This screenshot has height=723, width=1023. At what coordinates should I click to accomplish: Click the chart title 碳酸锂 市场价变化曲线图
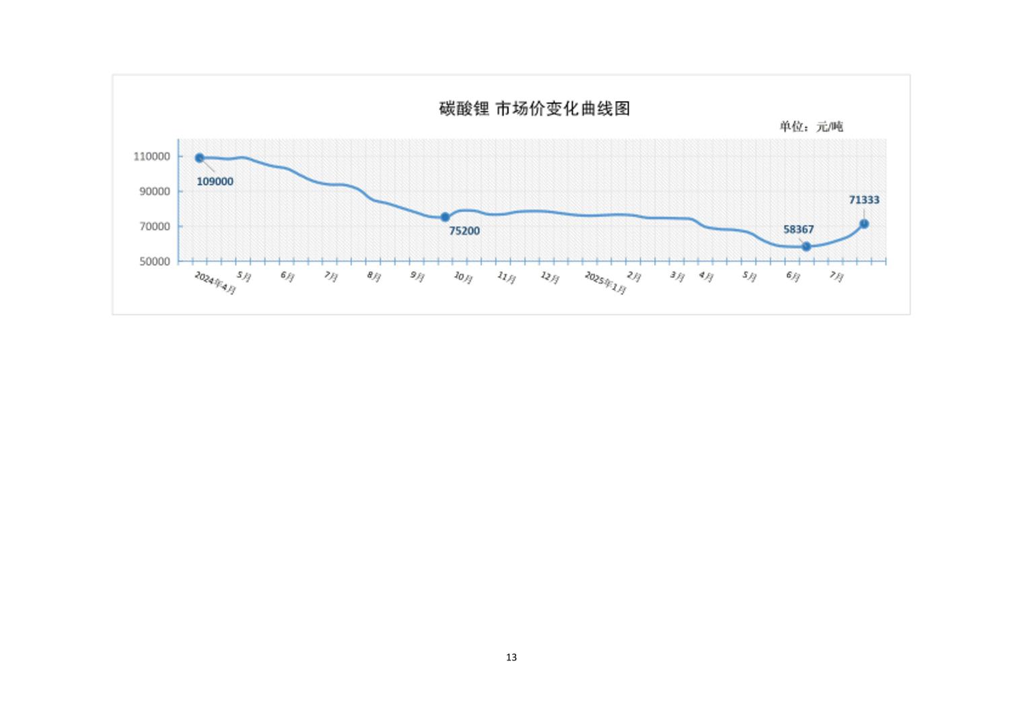pos(534,108)
